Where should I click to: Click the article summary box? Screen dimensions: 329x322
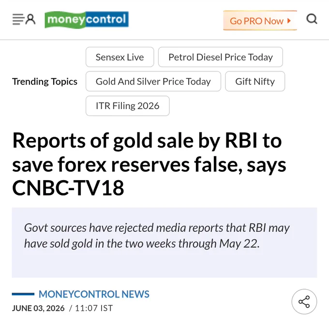tap(164, 243)
